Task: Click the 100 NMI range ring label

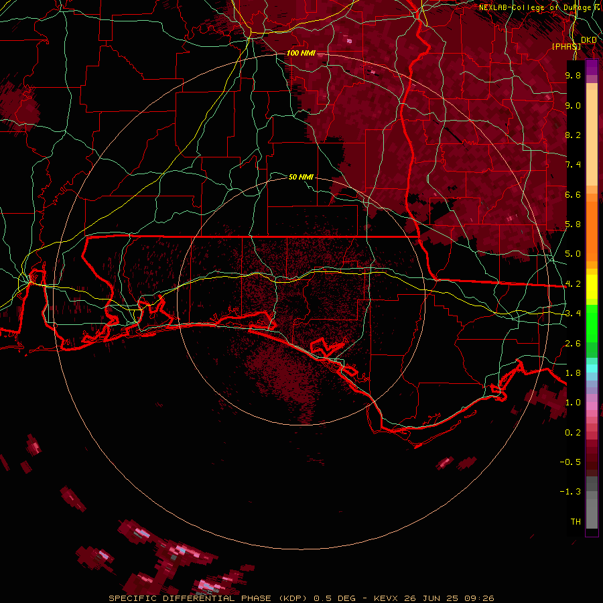Action: pyautogui.click(x=301, y=53)
